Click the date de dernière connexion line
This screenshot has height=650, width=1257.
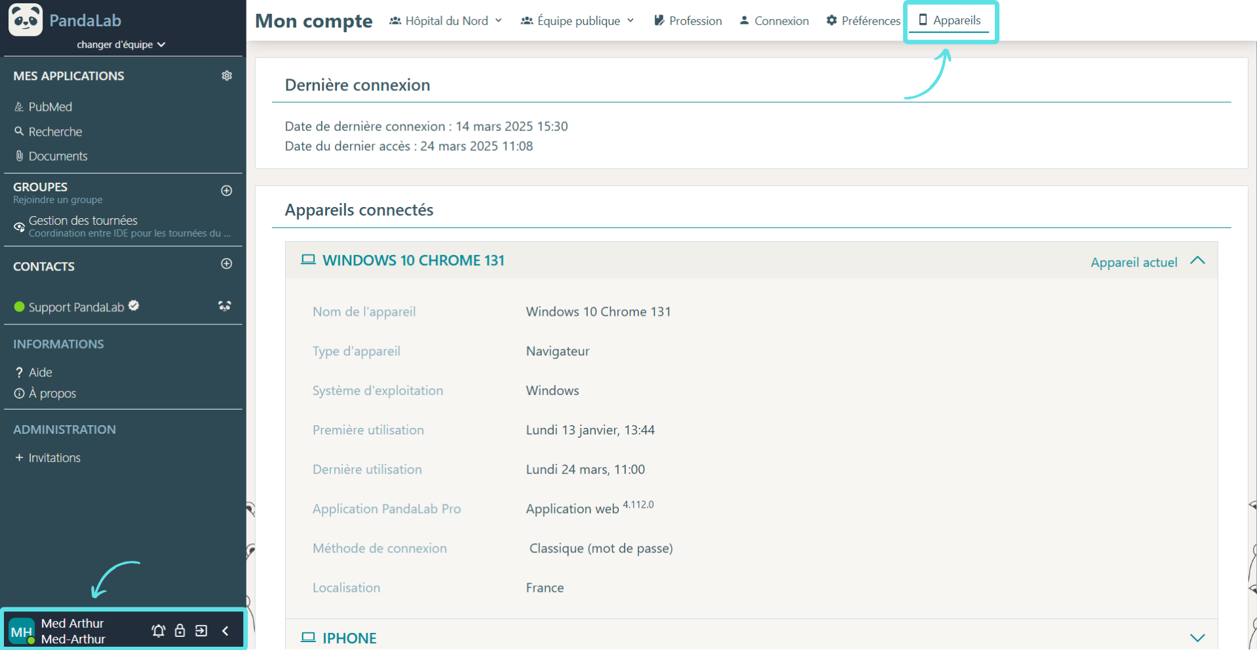(426, 126)
